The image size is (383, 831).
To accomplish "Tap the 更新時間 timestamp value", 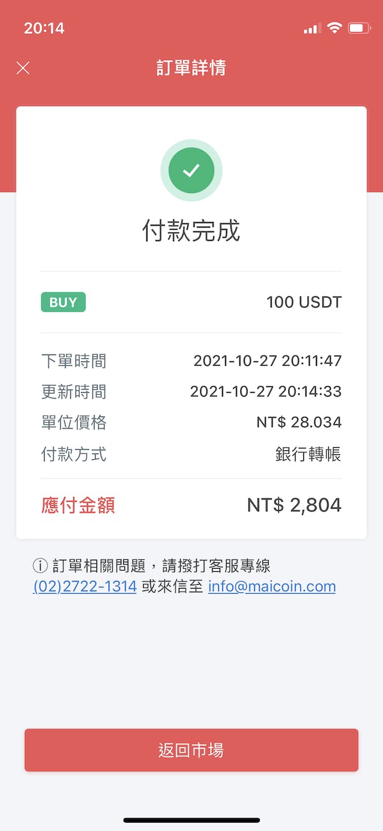I will click(266, 392).
